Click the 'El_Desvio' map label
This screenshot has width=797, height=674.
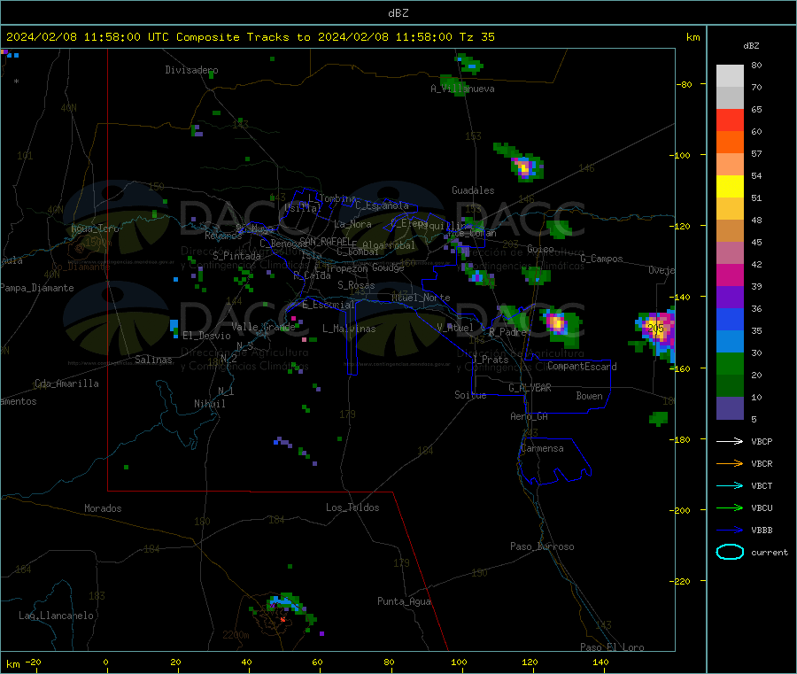point(206,336)
